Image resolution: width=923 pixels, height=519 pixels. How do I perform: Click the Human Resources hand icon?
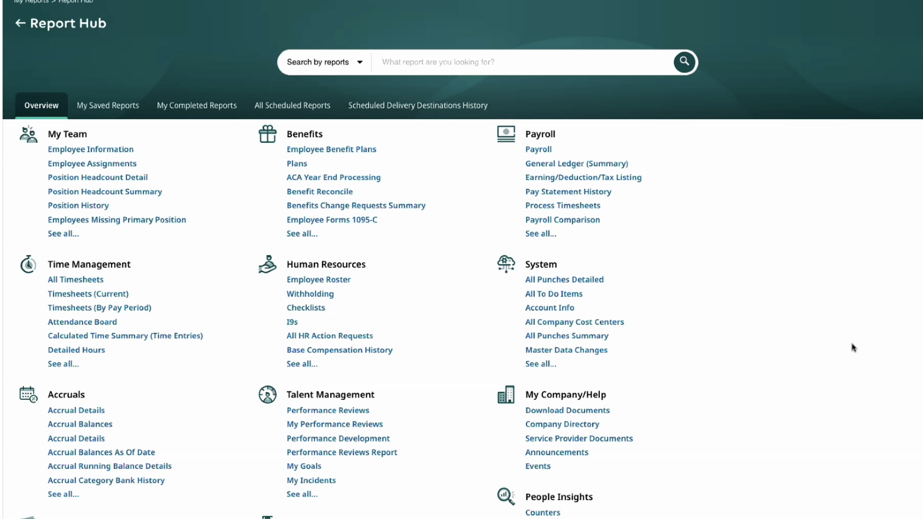[267, 264]
